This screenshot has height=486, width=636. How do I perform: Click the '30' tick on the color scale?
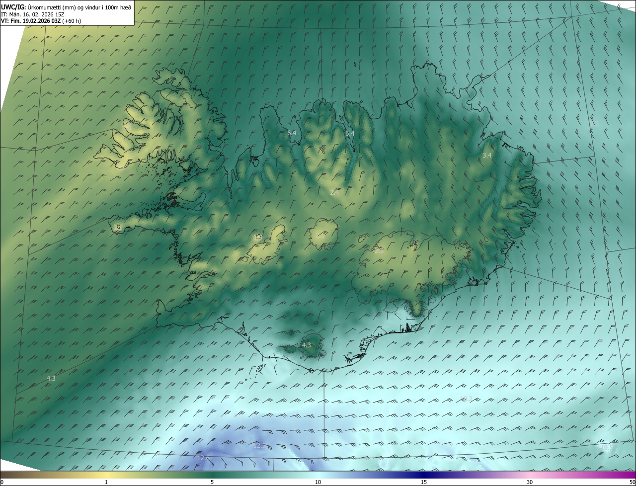click(530, 482)
